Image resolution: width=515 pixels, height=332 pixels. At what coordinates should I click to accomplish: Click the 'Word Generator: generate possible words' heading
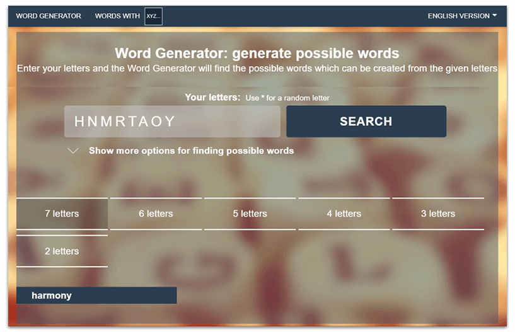(257, 53)
